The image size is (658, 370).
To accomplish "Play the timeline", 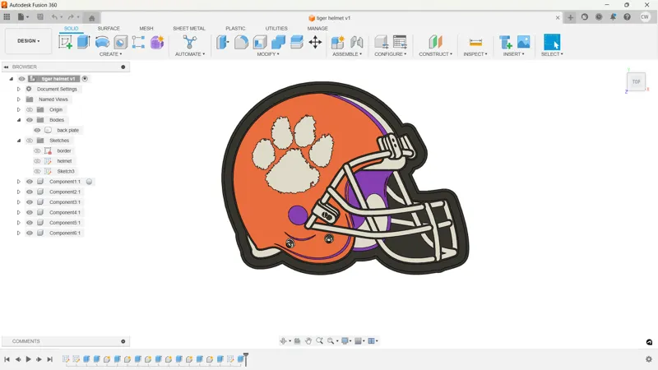I will [x=29, y=359].
